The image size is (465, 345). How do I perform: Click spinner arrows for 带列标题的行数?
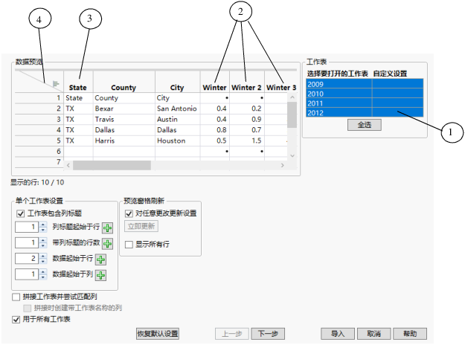tap(43, 243)
